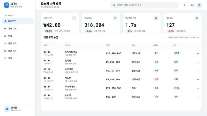Open more options for 서교상회 row
The image size is (207, 116).
click(197, 71)
